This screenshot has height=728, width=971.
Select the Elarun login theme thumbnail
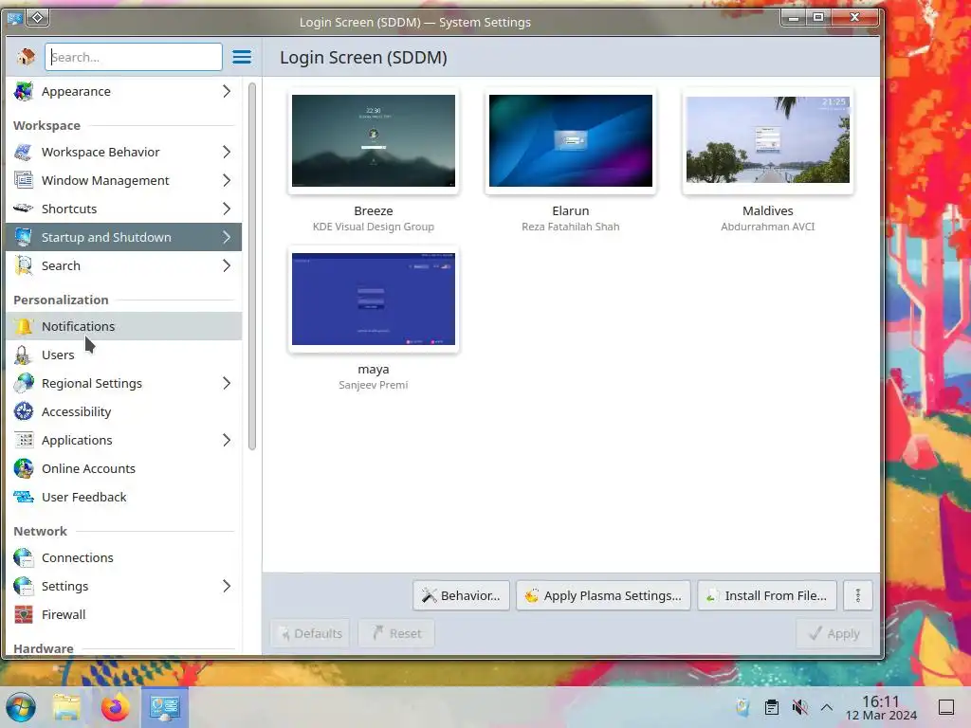pos(570,140)
